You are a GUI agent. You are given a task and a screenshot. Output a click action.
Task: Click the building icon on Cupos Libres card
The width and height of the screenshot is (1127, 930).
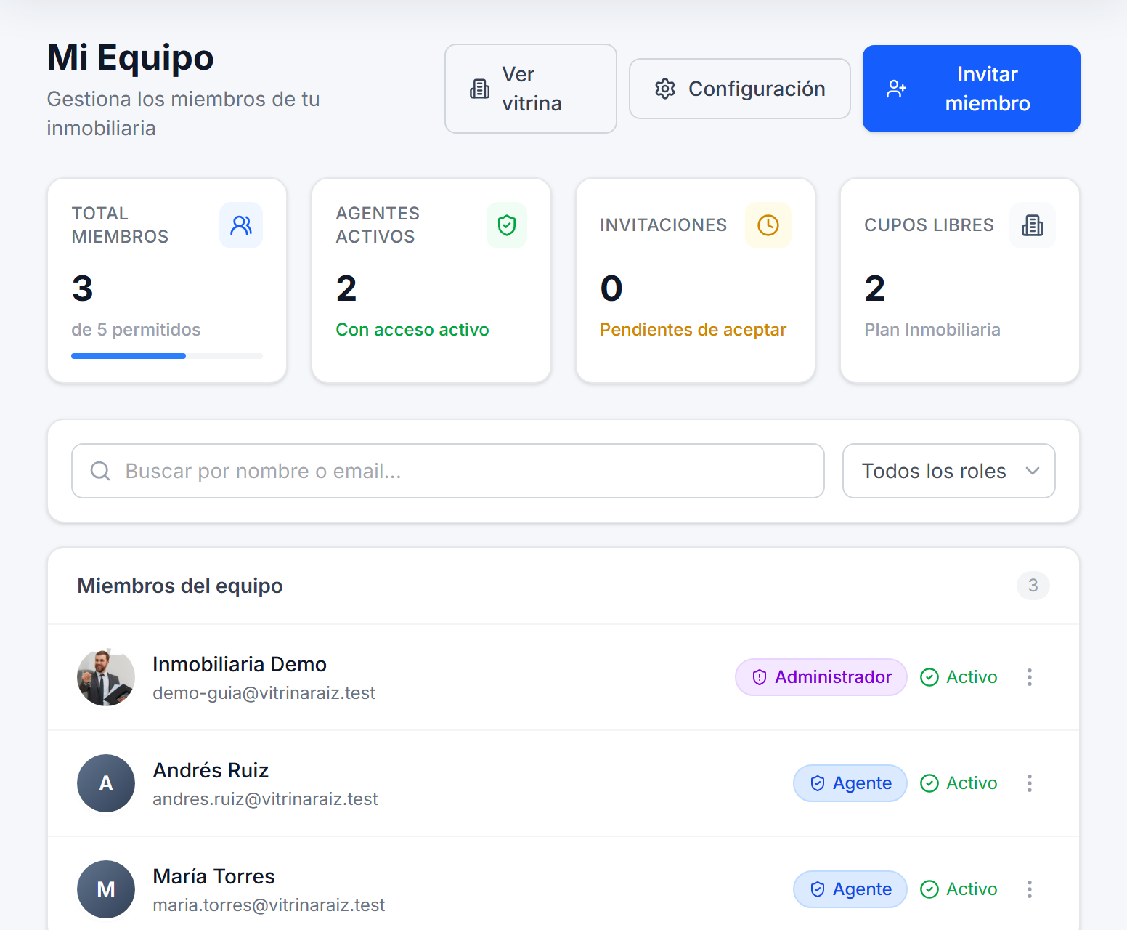click(1033, 225)
